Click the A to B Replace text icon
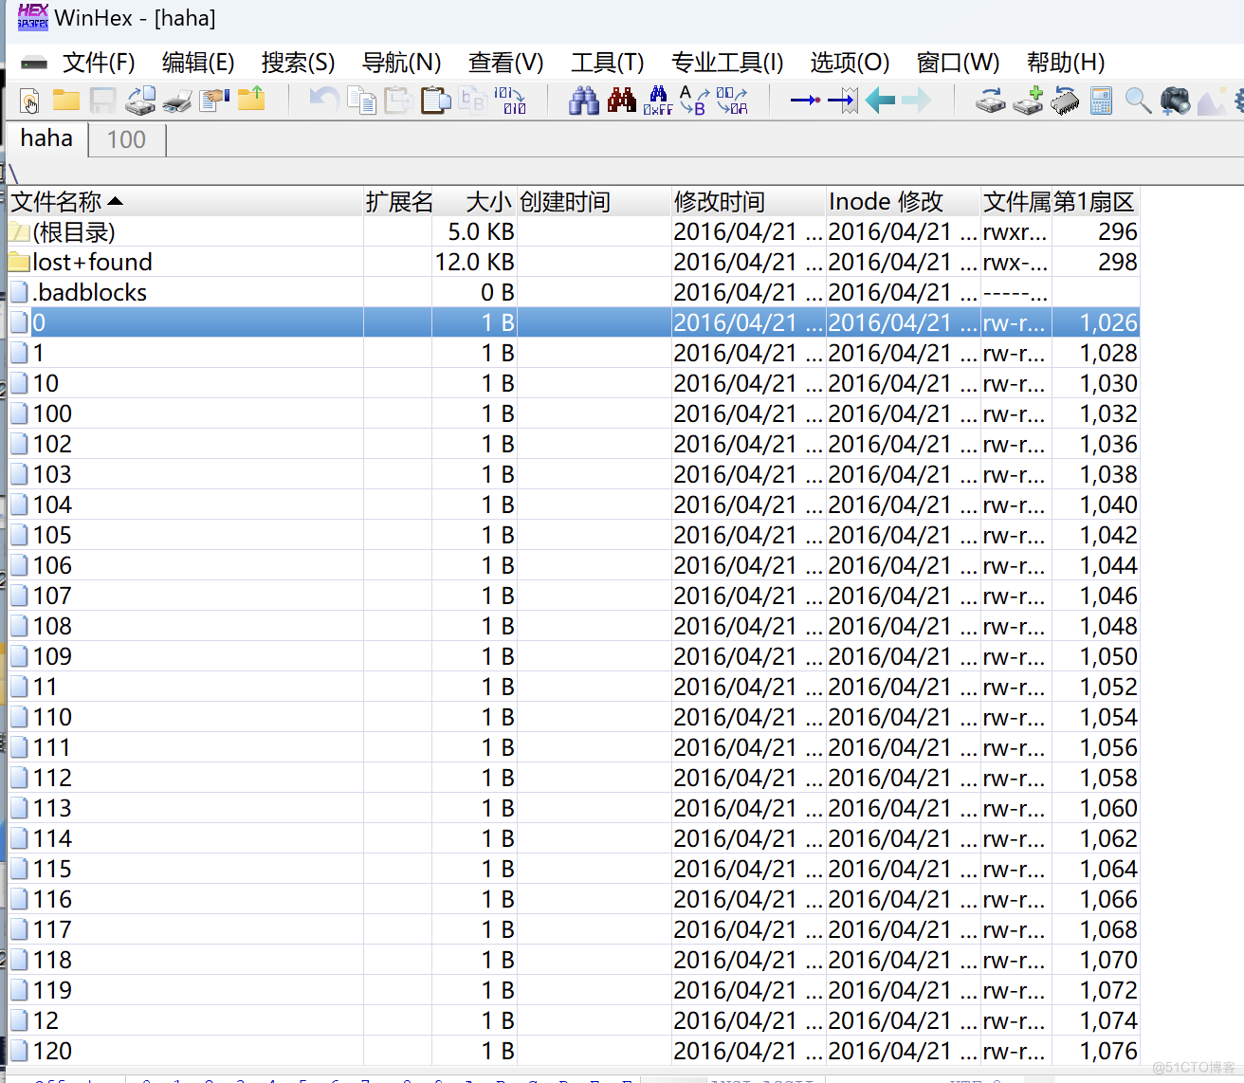 coord(695,101)
